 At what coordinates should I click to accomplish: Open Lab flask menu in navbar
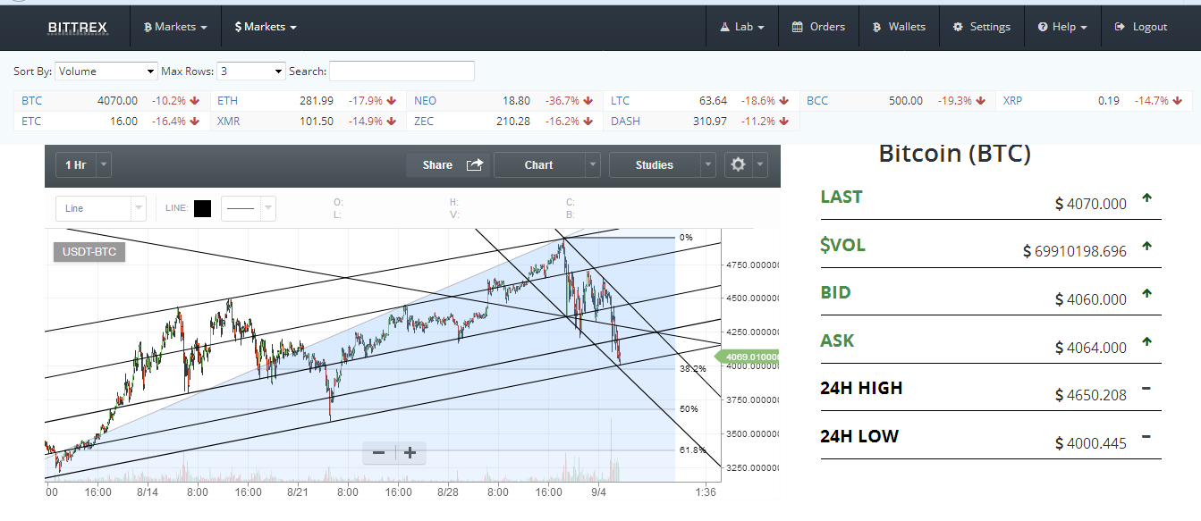pyautogui.click(x=742, y=27)
